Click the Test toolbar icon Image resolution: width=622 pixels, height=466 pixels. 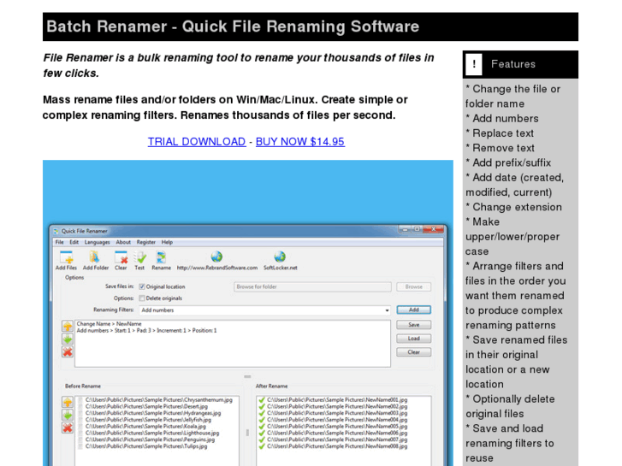click(139, 257)
